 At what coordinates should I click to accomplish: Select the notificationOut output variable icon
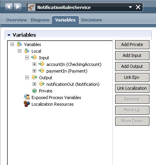[42, 84]
